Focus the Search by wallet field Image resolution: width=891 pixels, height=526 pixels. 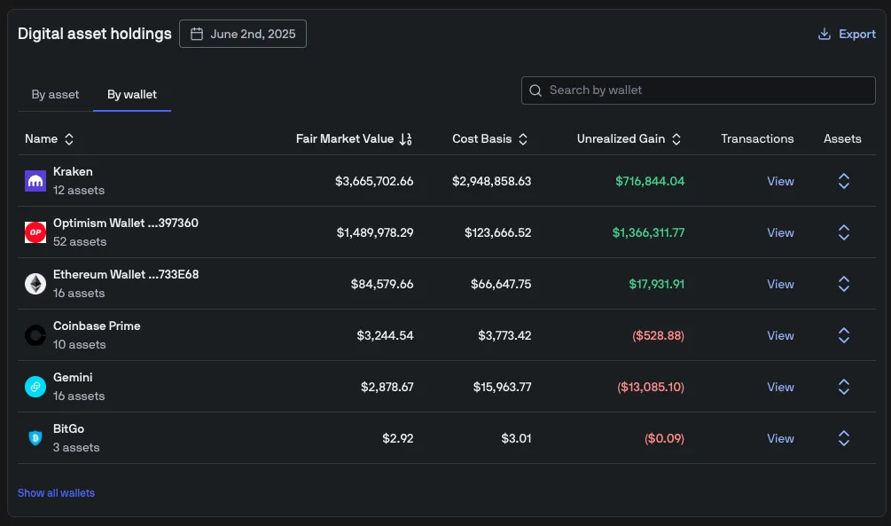click(699, 90)
